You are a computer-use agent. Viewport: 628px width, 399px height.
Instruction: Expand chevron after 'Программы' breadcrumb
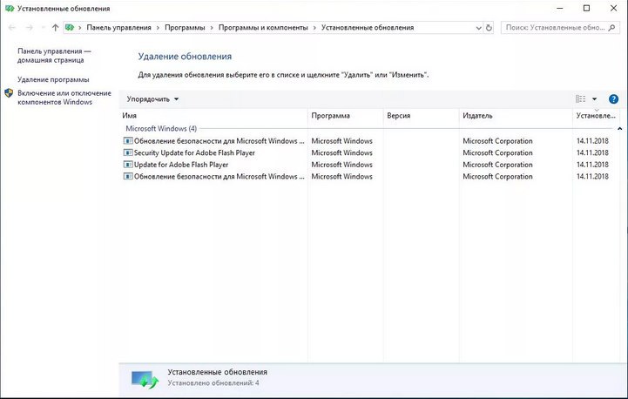pyautogui.click(x=212, y=28)
